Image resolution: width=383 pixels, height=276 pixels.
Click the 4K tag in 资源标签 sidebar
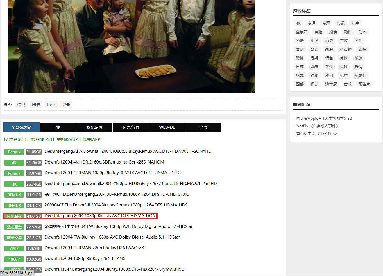pos(298,23)
